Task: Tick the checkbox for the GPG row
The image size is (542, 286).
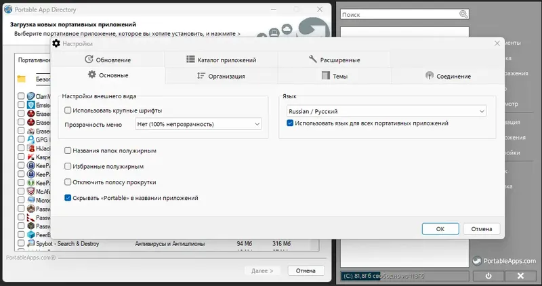Action: point(21,140)
